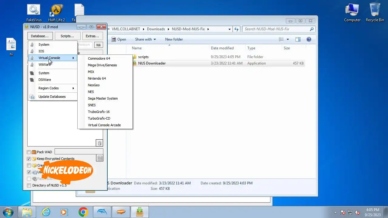Switch to NUS Downloader taskbar button

(140, 212)
